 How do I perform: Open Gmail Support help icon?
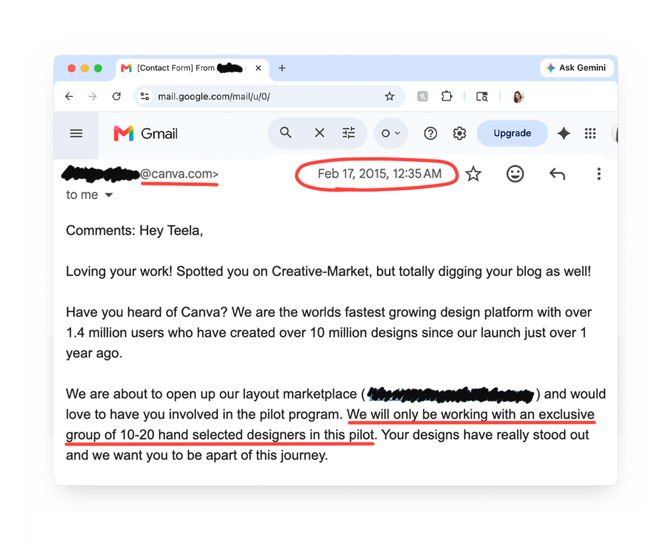click(430, 133)
